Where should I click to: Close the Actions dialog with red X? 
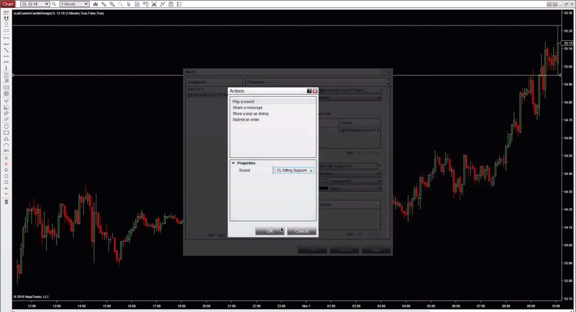pos(315,91)
